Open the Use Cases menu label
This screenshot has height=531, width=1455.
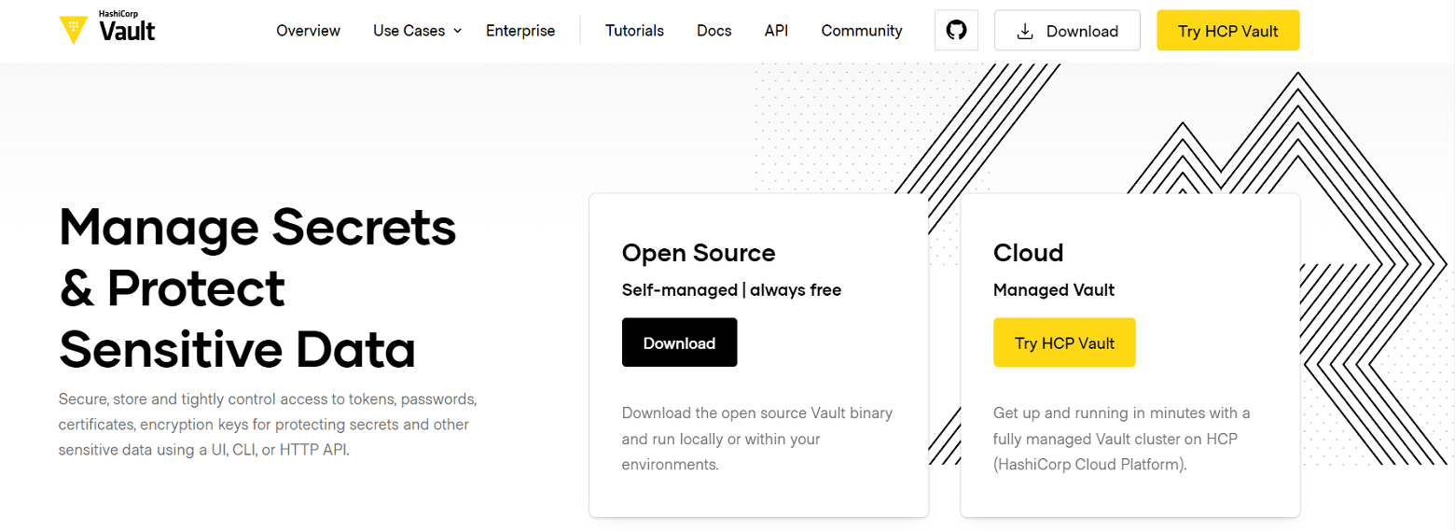point(409,31)
